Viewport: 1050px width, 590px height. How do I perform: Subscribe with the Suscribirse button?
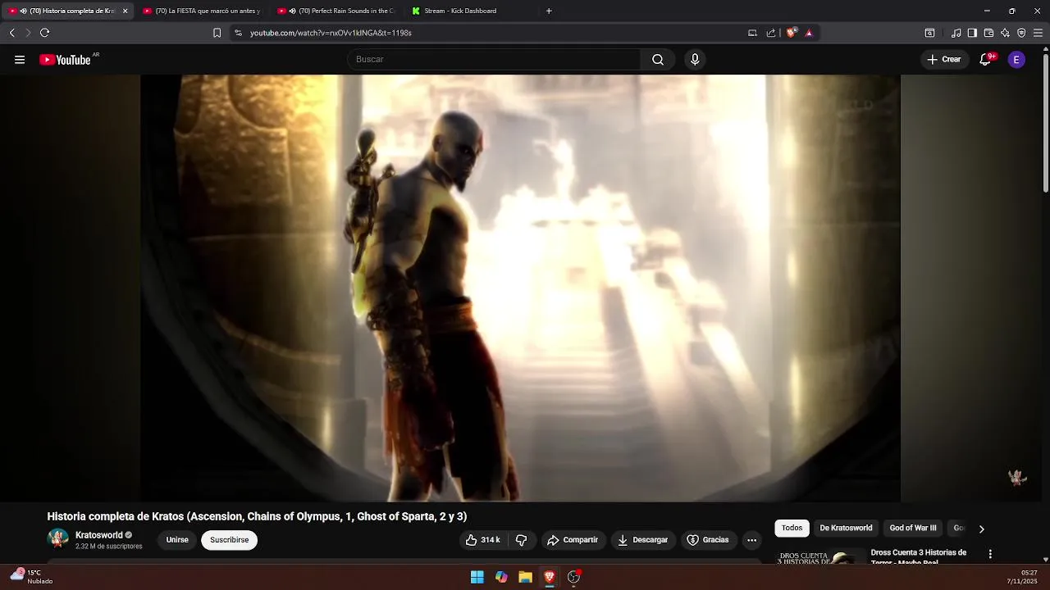pyautogui.click(x=230, y=540)
